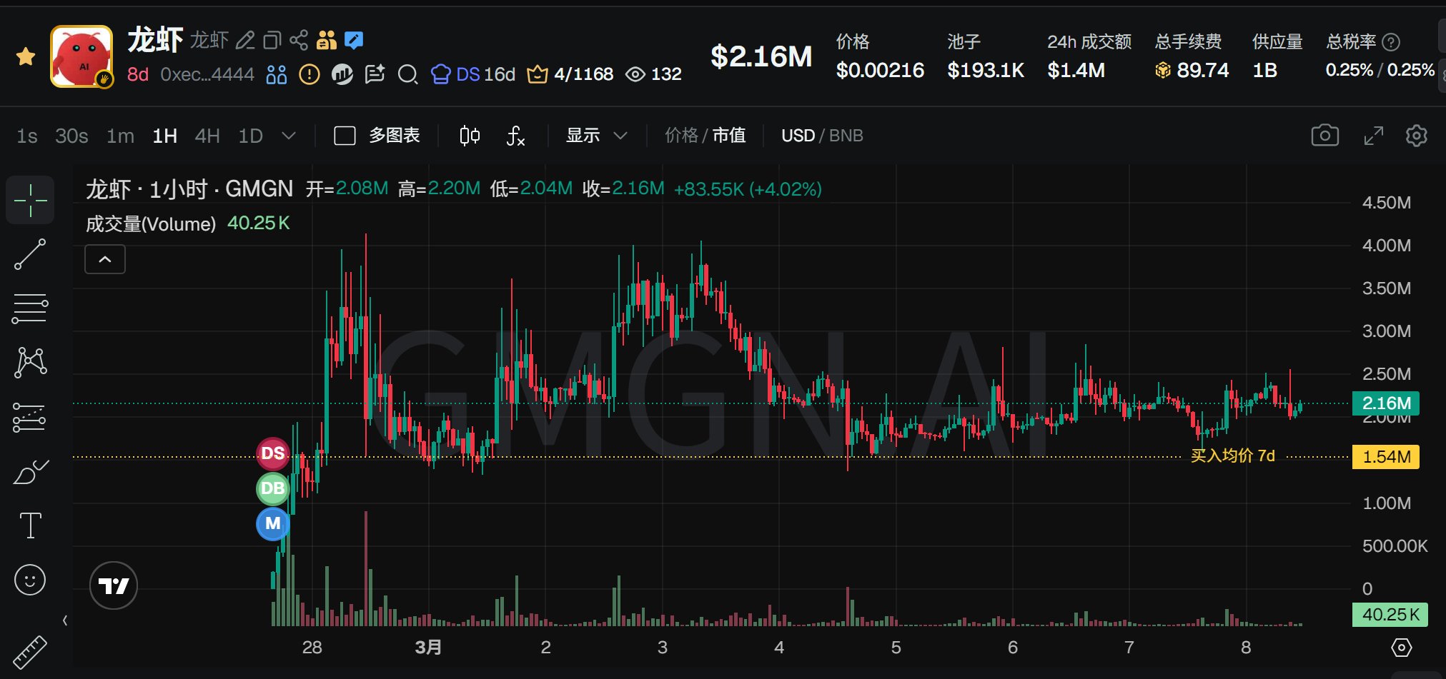Set chart currency to BNB
The height and width of the screenshot is (679, 1446).
(x=846, y=136)
